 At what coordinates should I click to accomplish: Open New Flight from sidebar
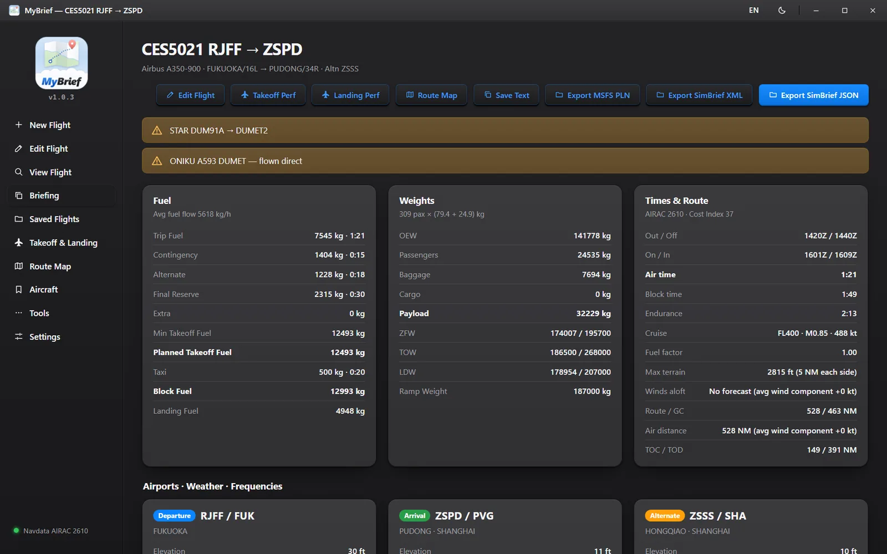coord(61,125)
